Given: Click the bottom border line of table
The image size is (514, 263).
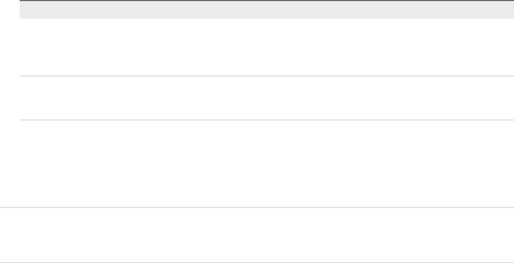Looking at the screenshot, I should coord(257,262).
